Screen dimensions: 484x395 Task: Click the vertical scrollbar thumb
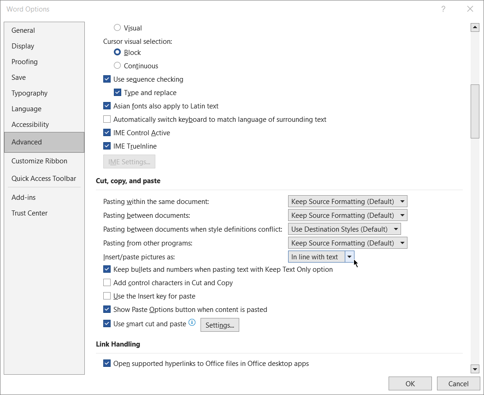click(x=475, y=111)
